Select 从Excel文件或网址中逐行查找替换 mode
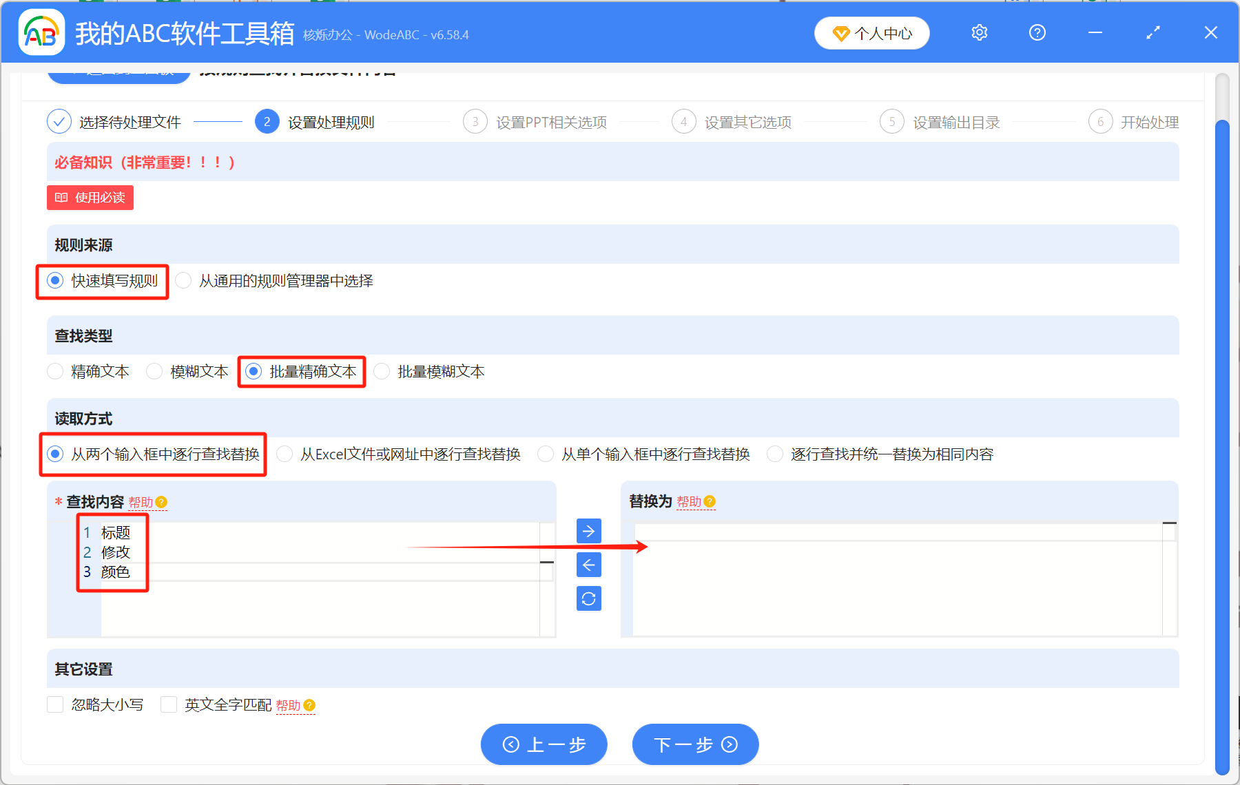This screenshot has width=1240, height=785. pos(284,454)
